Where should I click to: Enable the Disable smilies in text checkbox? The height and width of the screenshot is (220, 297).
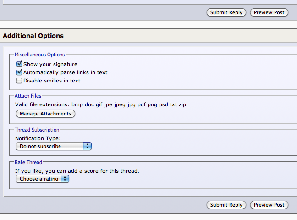(19, 81)
